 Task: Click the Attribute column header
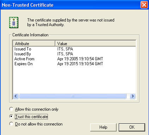tap(34, 44)
